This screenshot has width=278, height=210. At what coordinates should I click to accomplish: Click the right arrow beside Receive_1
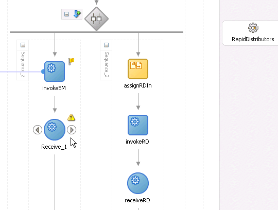[x=72, y=130]
